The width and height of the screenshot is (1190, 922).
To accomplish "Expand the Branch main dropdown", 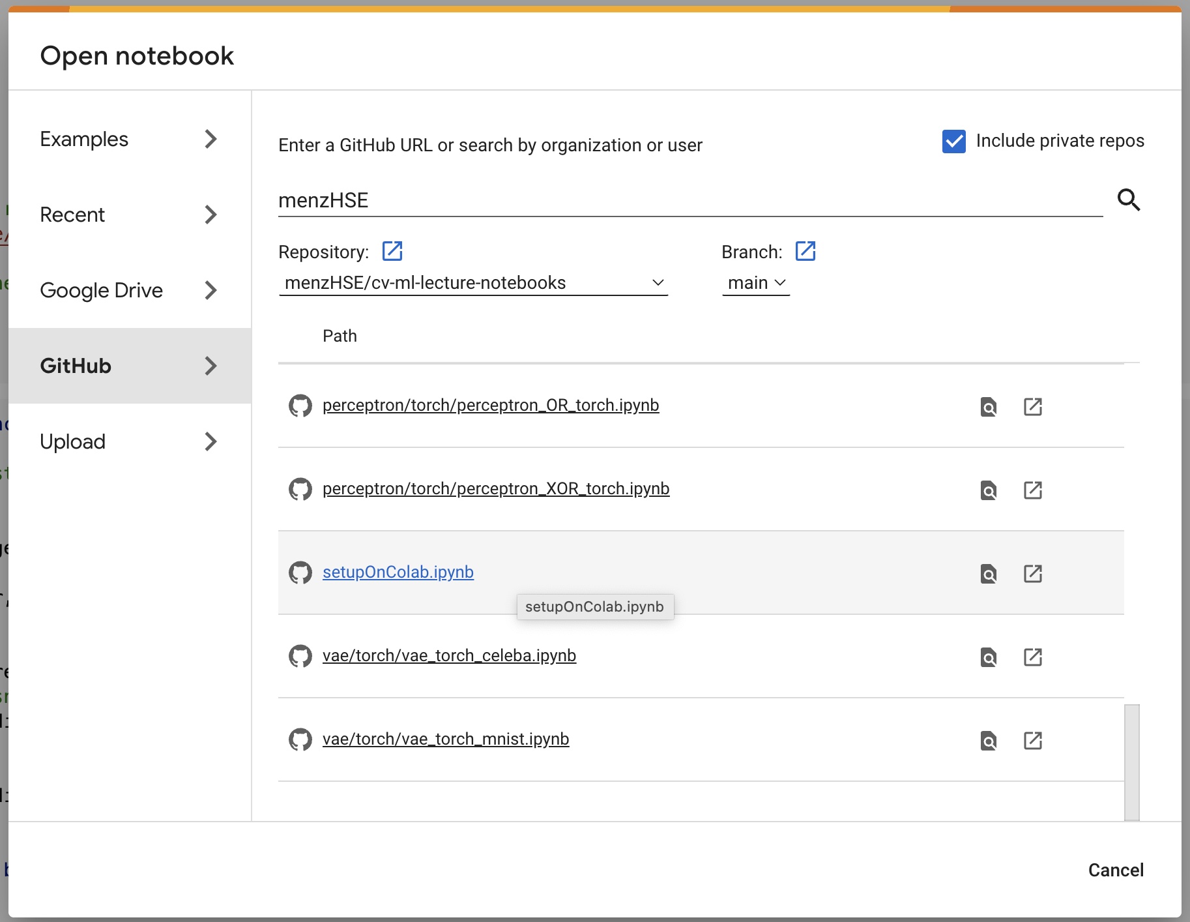I will pos(756,283).
